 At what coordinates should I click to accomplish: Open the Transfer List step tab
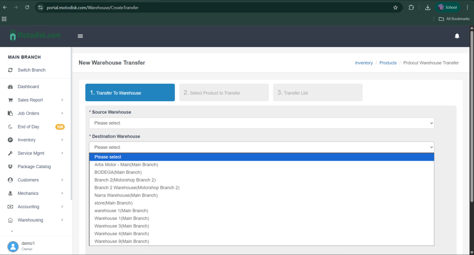click(318, 93)
